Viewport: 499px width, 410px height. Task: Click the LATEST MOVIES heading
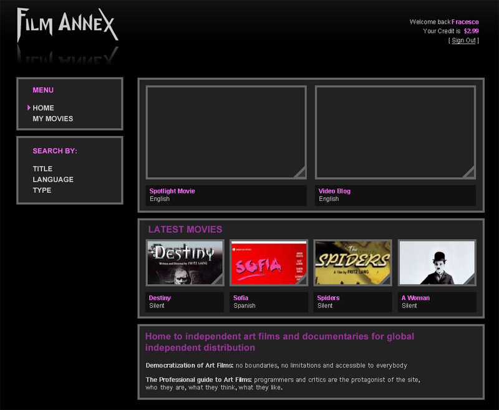(x=185, y=230)
